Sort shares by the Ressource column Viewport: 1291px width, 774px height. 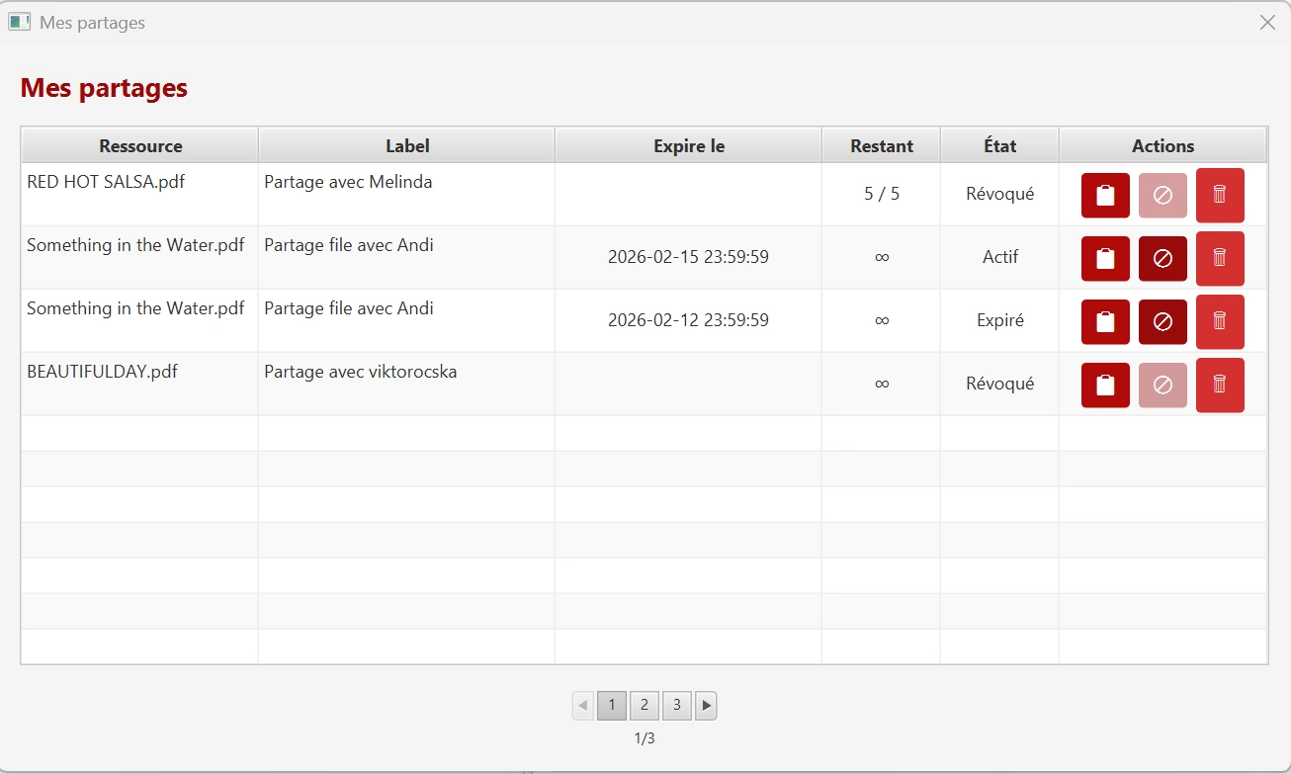139,144
